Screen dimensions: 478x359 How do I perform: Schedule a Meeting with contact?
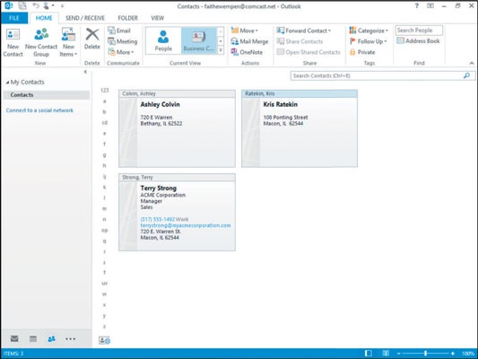click(123, 41)
